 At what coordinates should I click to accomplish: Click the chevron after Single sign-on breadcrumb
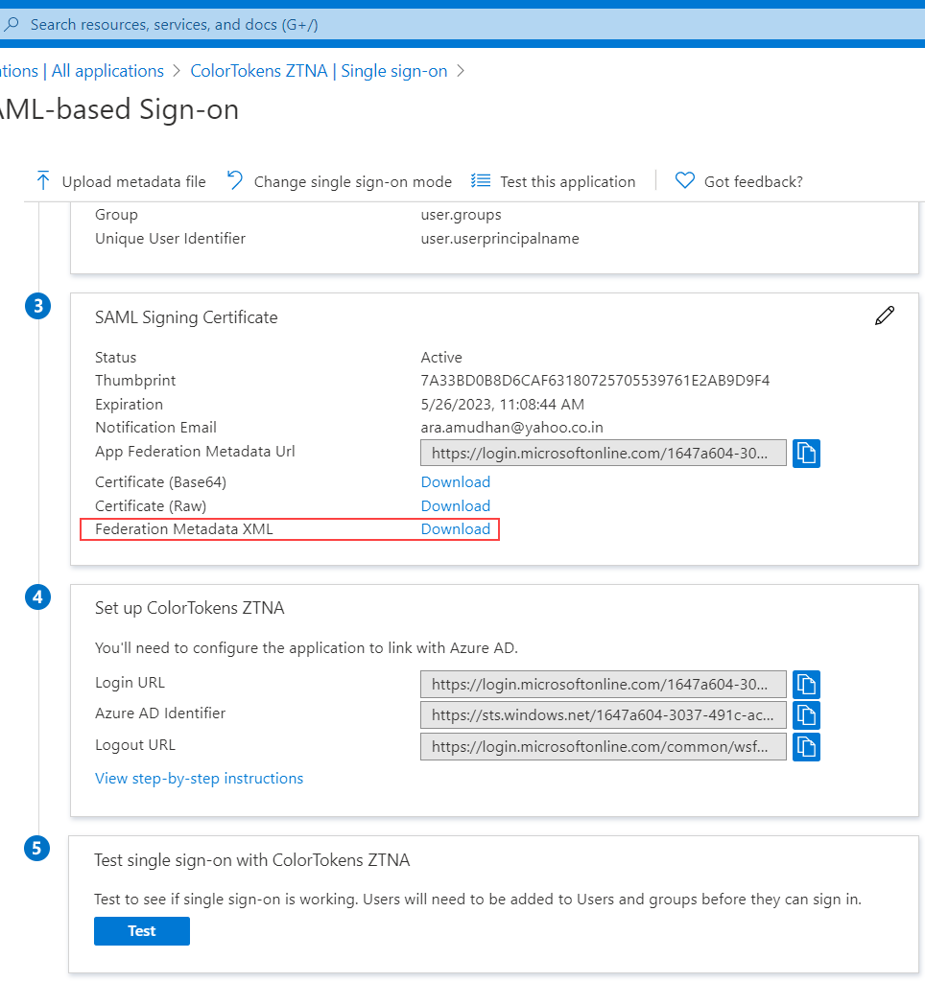pyautogui.click(x=461, y=71)
